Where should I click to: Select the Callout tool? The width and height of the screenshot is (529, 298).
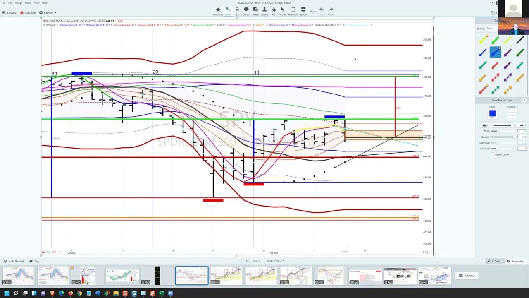click(246, 11)
